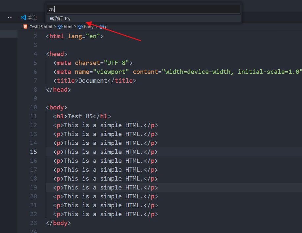Click the TestH5.html breadcrumb

point(41,27)
